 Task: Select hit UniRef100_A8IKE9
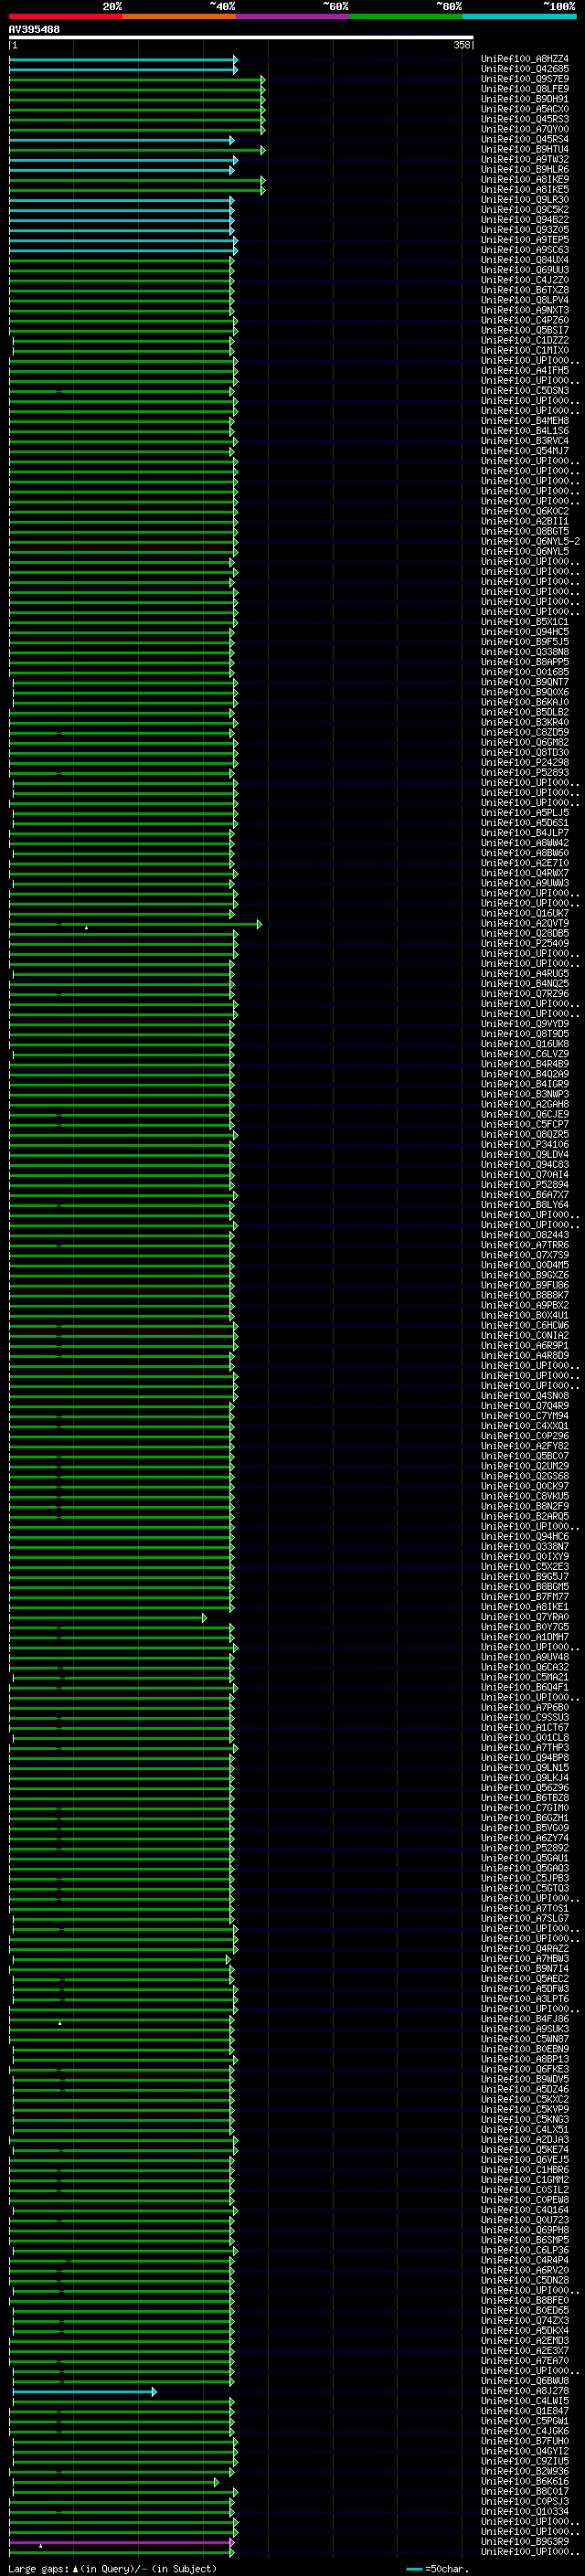tap(525, 180)
